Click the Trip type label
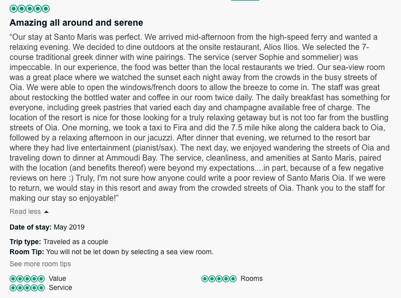401x298 pixels. coord(25,242)
